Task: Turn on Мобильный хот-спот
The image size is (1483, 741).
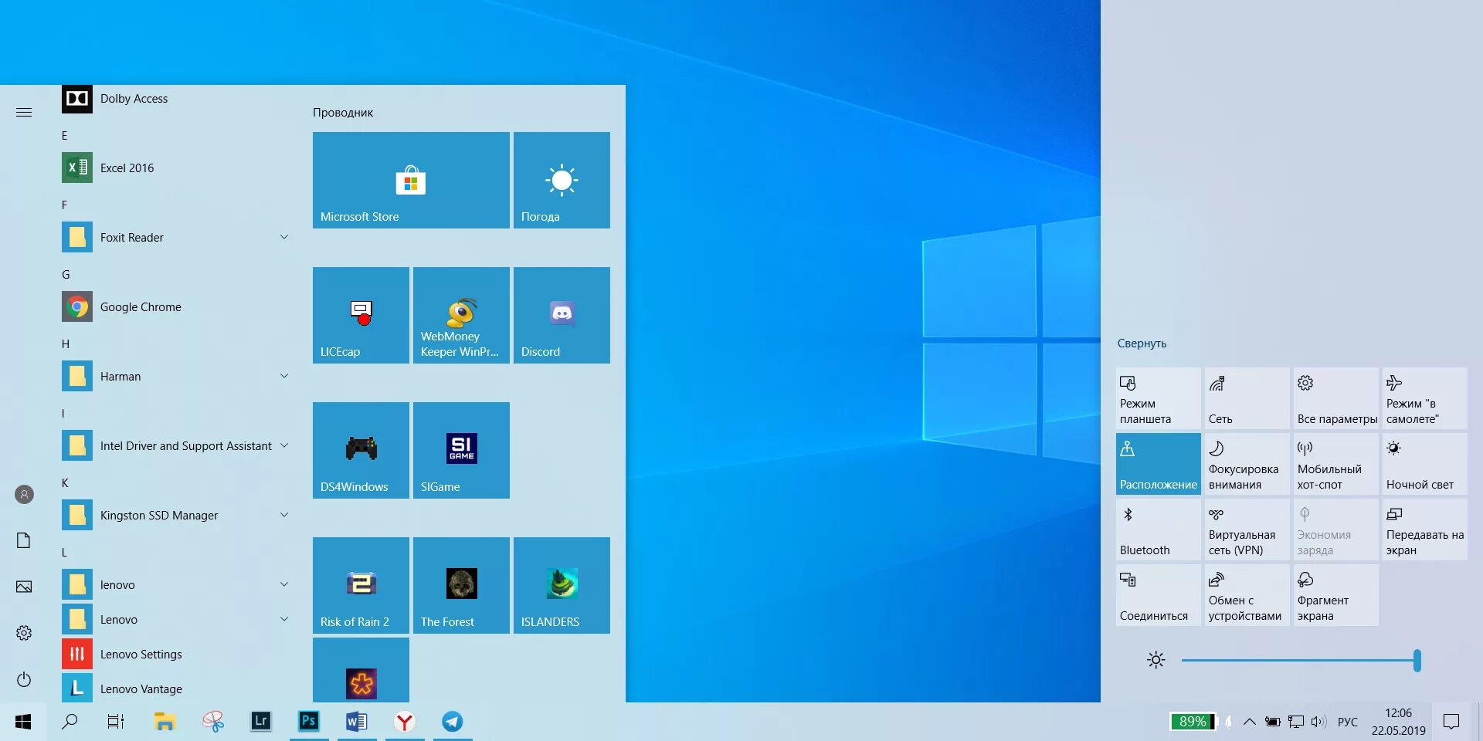Action: point(1336,464)
